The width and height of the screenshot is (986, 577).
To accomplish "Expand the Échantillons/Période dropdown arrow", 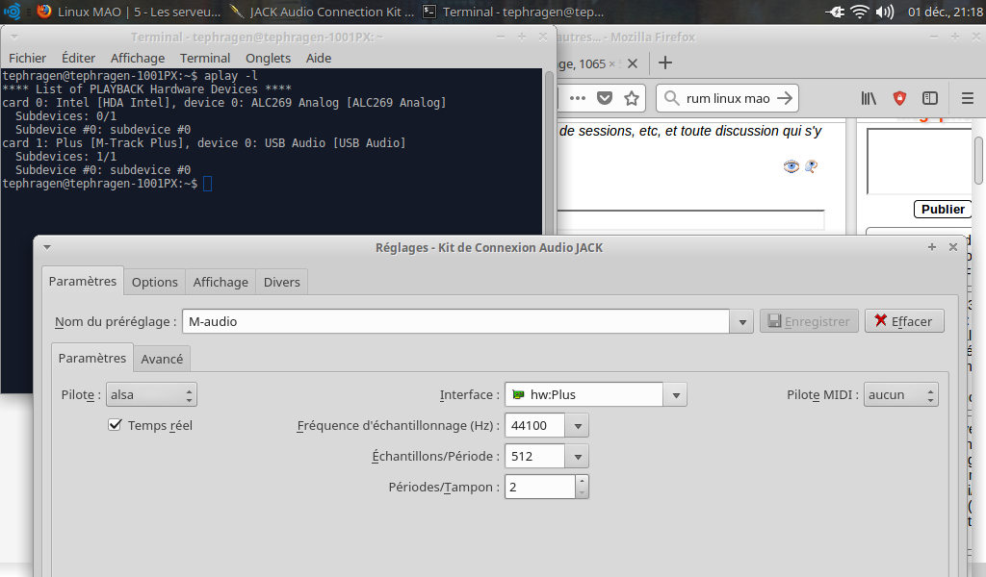I will (578, 457).
